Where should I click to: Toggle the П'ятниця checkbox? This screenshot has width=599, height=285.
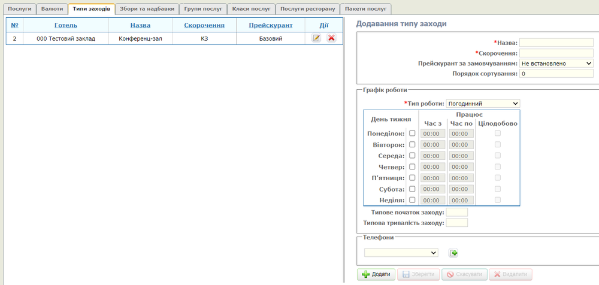[x=412, y=178]
